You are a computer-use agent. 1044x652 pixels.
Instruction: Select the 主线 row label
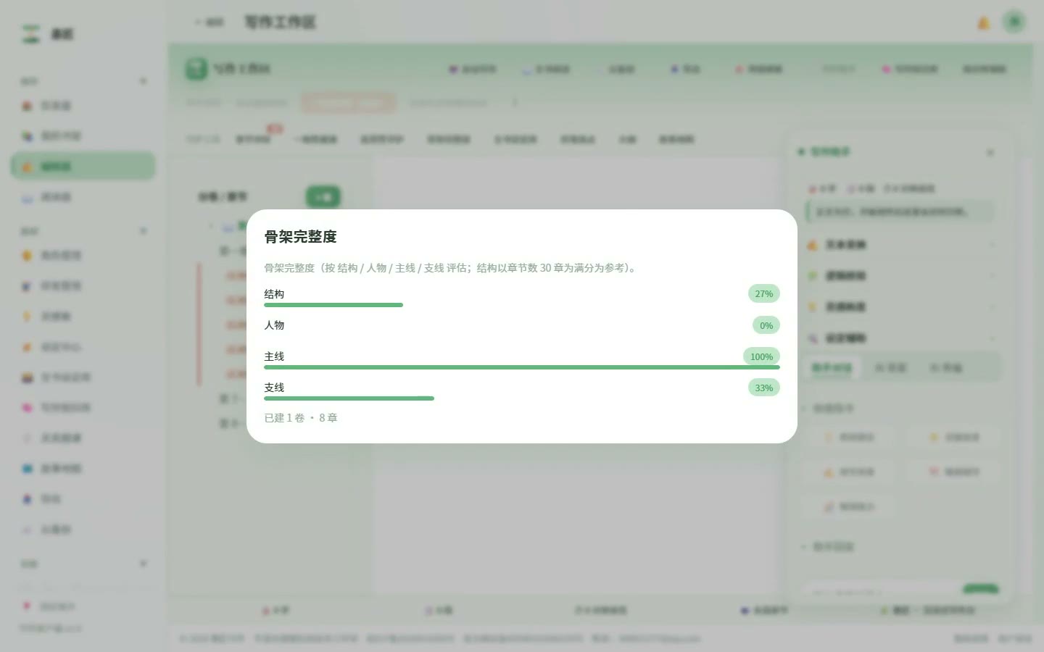[x=274, y=356]
